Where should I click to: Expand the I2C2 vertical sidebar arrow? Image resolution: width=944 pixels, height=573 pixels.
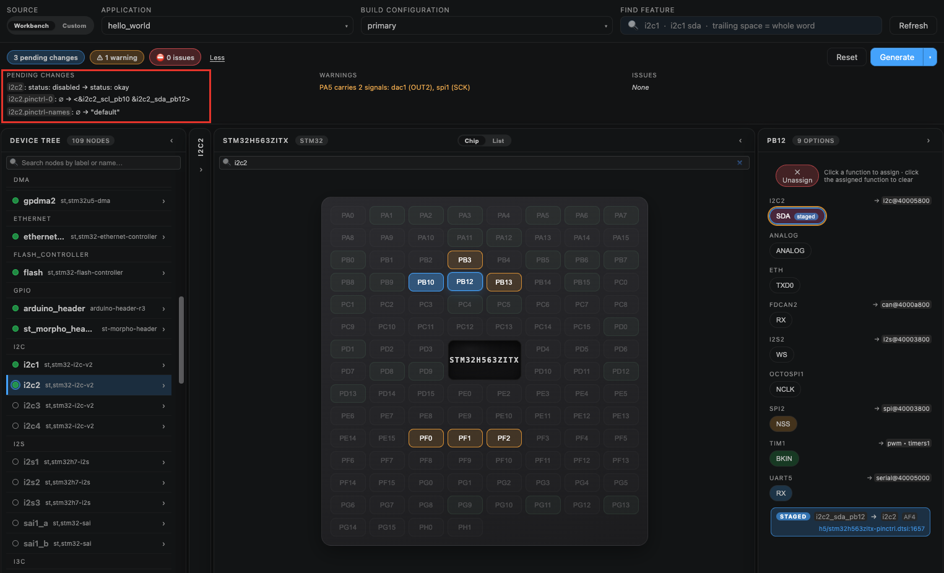(201, 170)
